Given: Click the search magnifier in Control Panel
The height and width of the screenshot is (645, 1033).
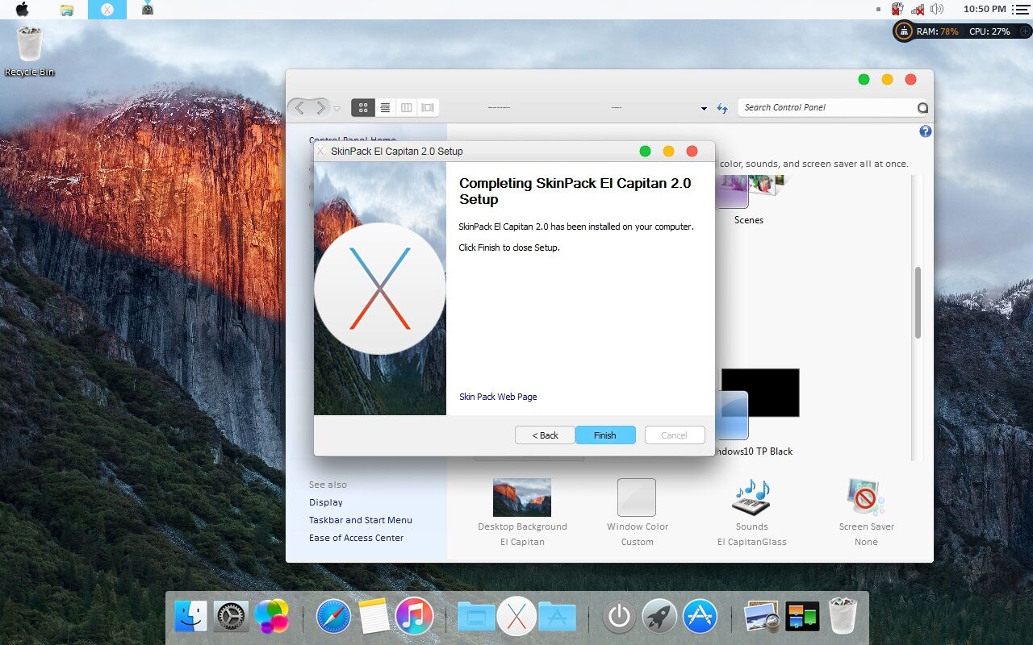Looking at the screenshot, I should 922,108.
